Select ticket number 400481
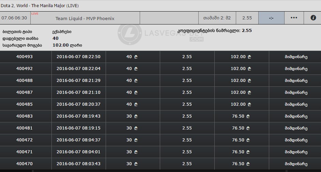 tap(24, 128)
